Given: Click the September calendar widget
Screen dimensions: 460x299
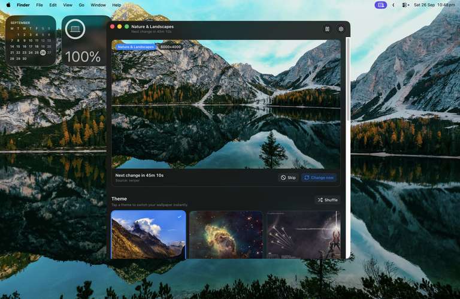Looking at the screenshot, I should [x=31, y=41].
